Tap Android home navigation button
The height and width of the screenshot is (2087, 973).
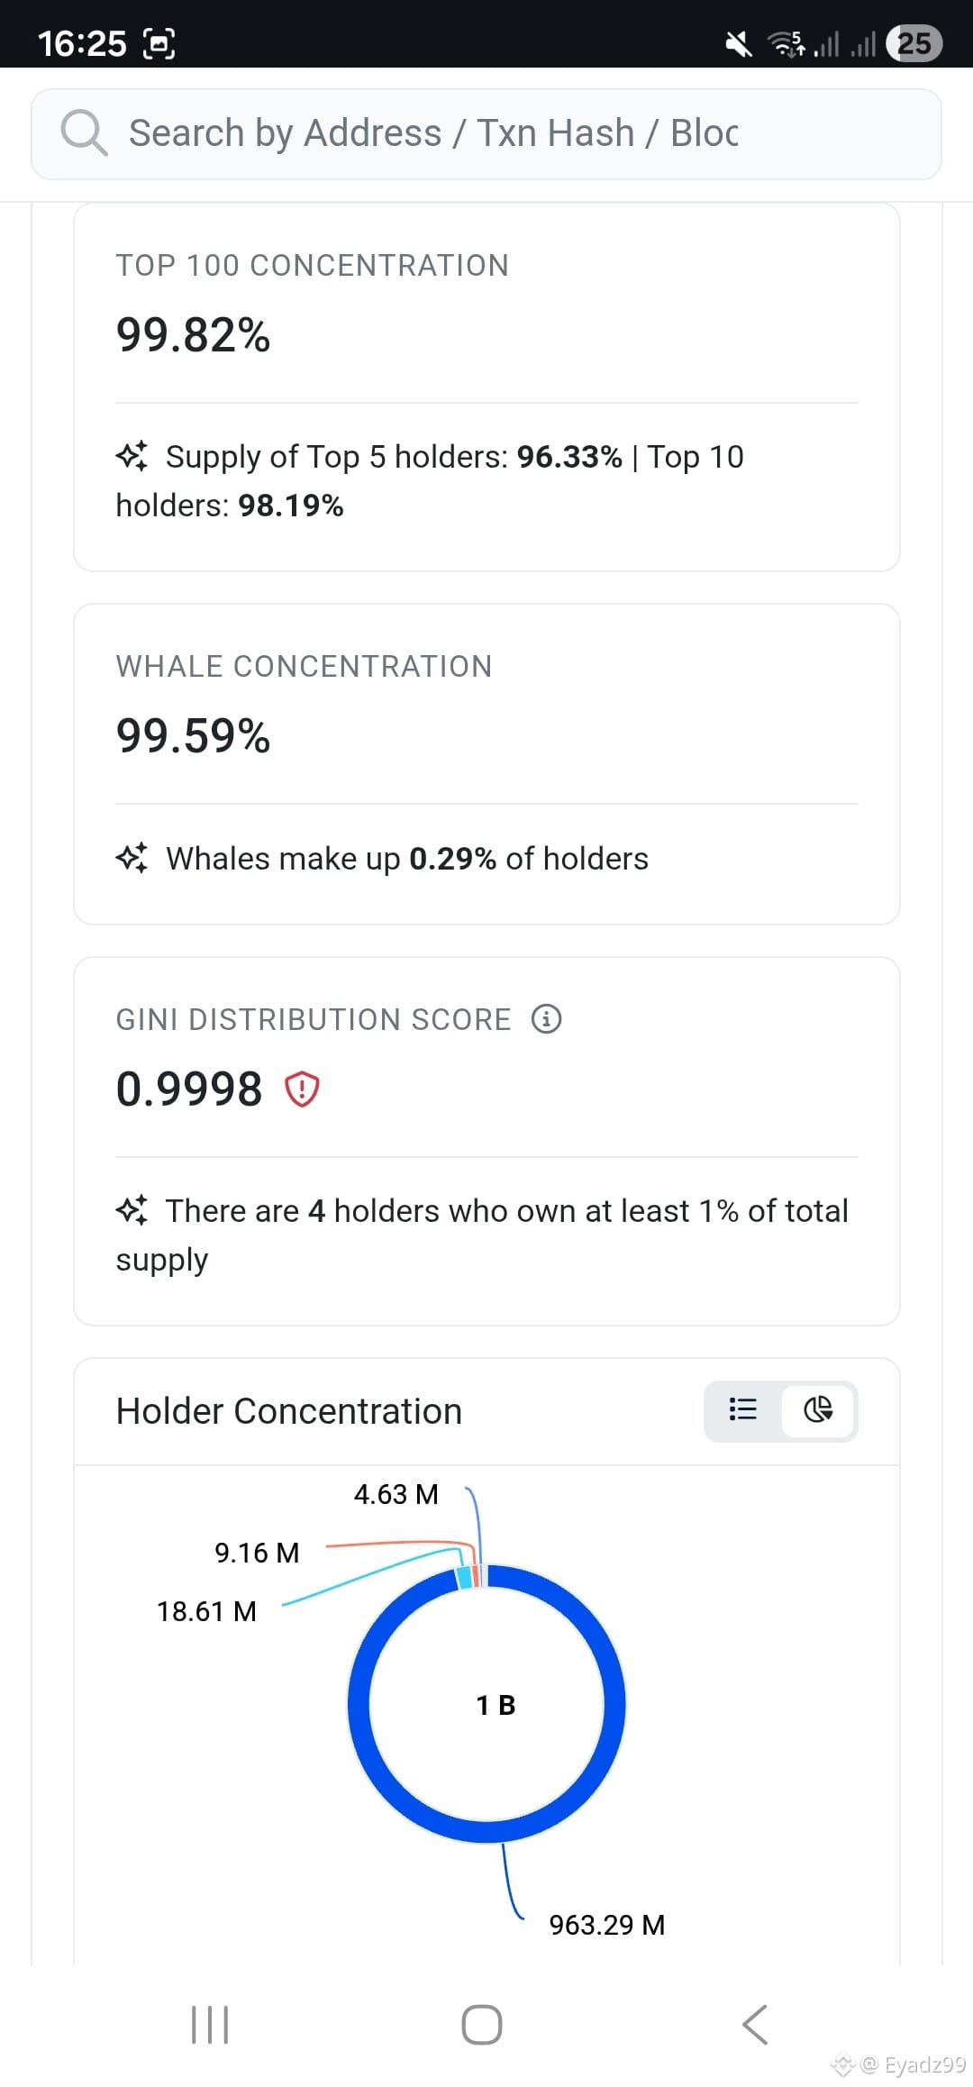click(482, 2025)
